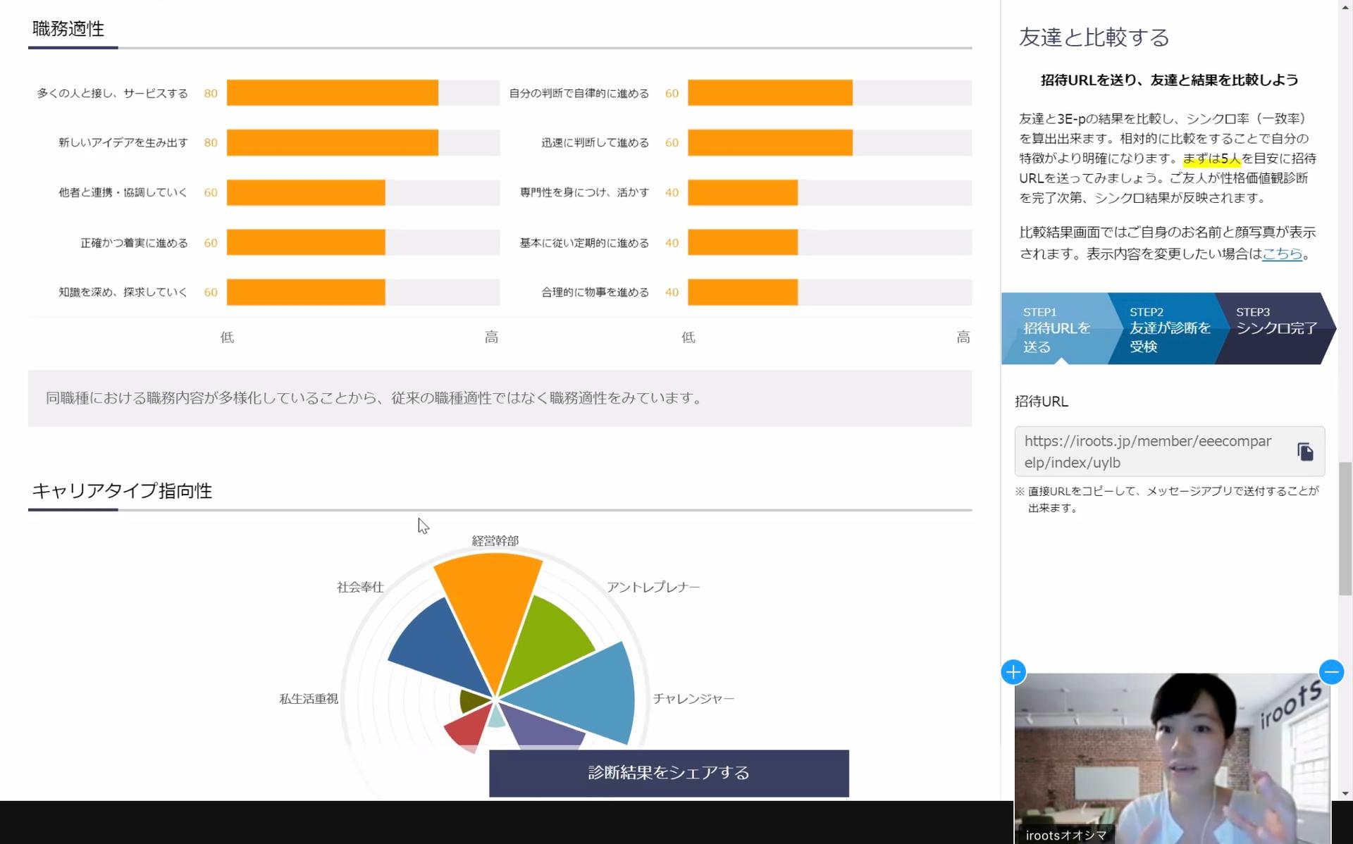The height and width of the screenshot is (844, 1353).
Task: Select the STEP2 友達が診断を受検 tab
Action: click(x=1168, y=329)
